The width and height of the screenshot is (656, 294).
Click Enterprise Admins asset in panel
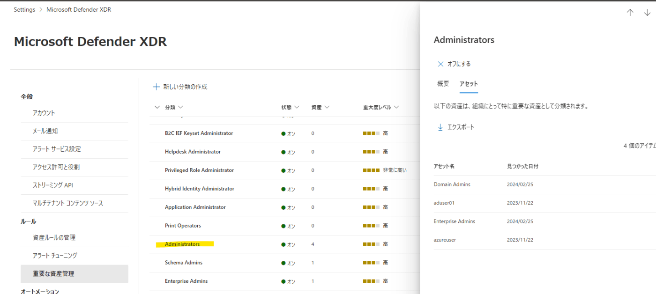point(455,221)
